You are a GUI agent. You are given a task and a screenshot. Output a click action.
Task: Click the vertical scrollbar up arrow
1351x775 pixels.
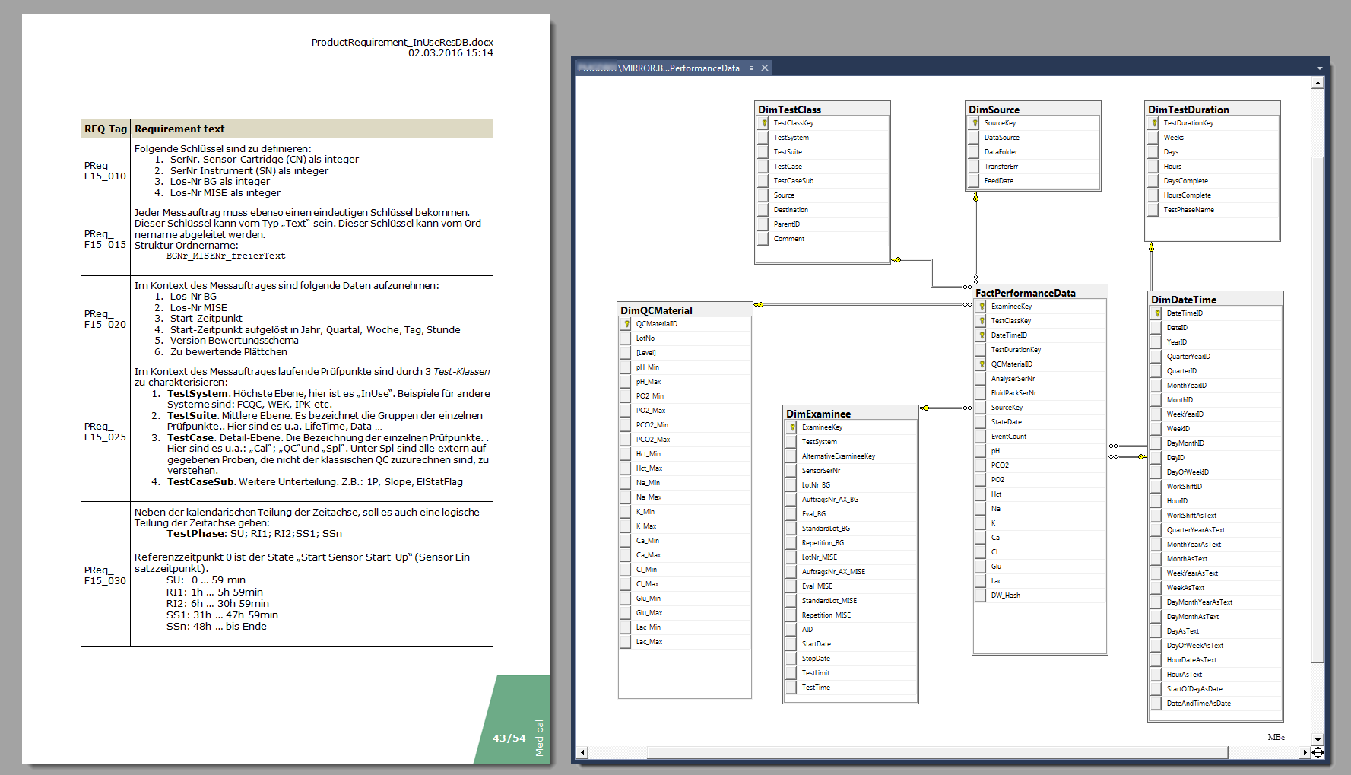(x=1318, y=83)
